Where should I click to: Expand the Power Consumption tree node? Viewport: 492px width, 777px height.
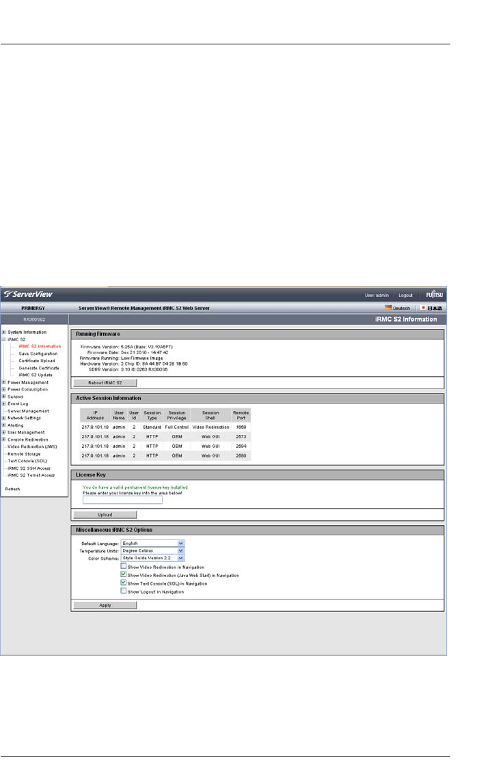3,389
